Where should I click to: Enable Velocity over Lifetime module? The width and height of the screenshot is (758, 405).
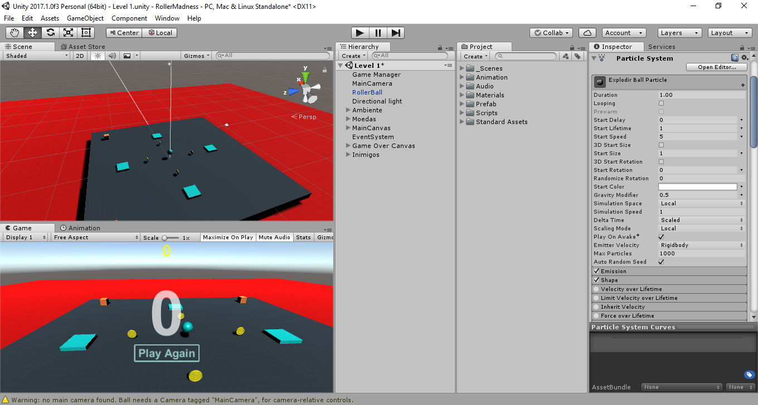pos(596,289)
